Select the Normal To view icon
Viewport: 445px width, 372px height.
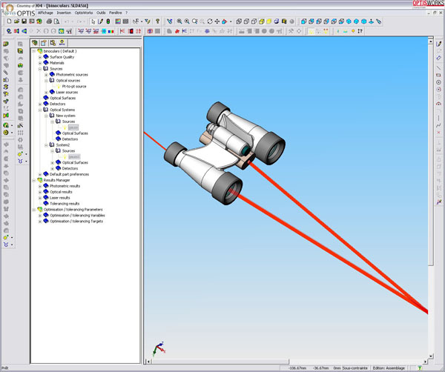pos(372,21)
